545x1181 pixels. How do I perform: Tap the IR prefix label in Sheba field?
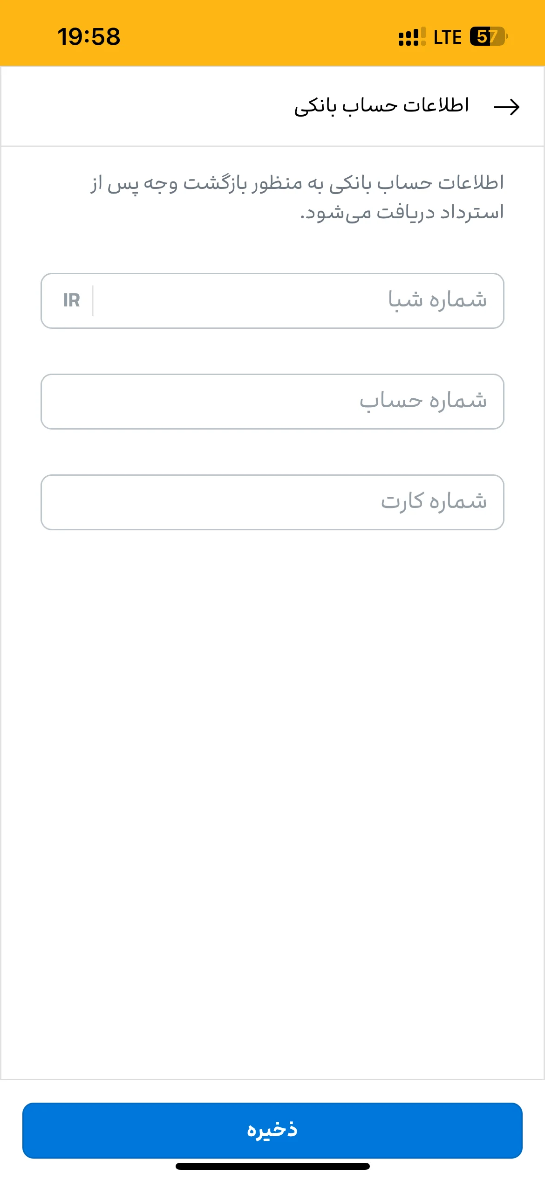(72, 300)
